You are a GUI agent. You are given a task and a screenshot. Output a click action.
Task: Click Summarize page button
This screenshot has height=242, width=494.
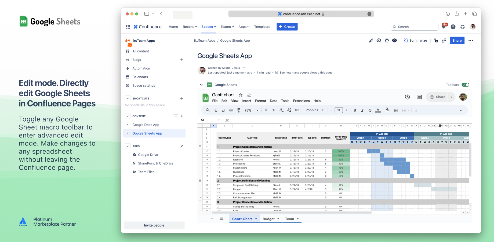click(x=415, y=41)
